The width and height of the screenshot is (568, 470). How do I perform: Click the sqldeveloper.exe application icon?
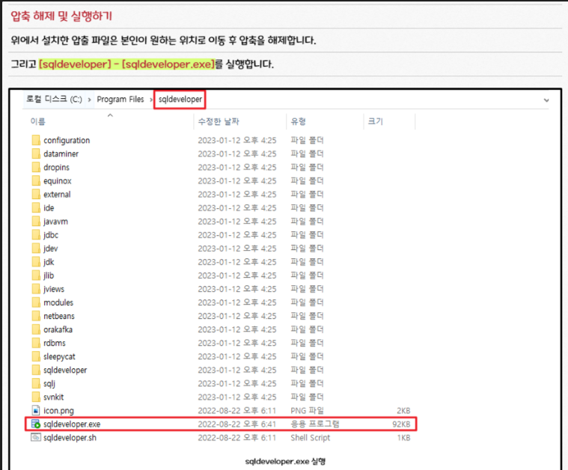tap(35, 424)
